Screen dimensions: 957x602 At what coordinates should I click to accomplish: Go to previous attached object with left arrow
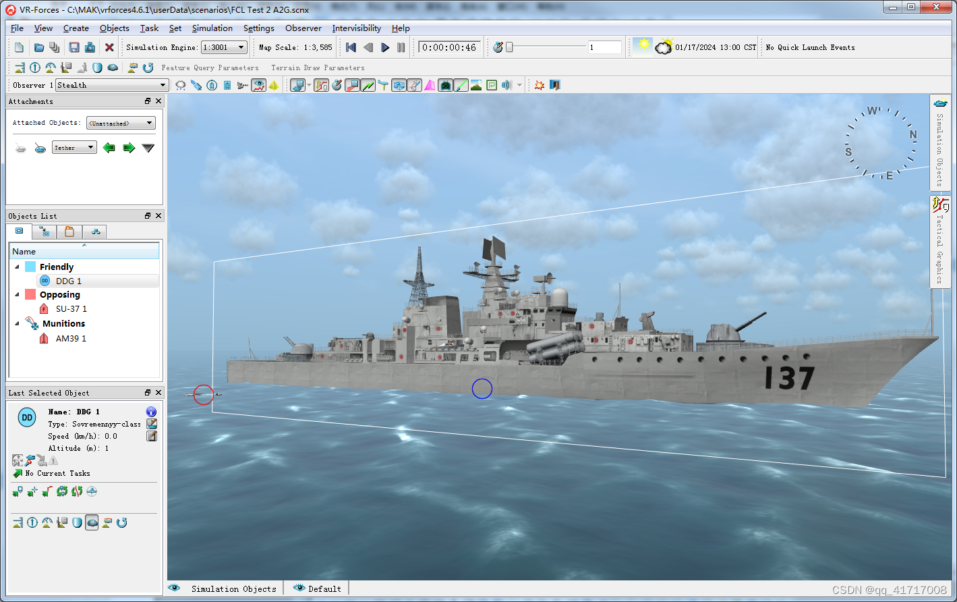point(109,148)
